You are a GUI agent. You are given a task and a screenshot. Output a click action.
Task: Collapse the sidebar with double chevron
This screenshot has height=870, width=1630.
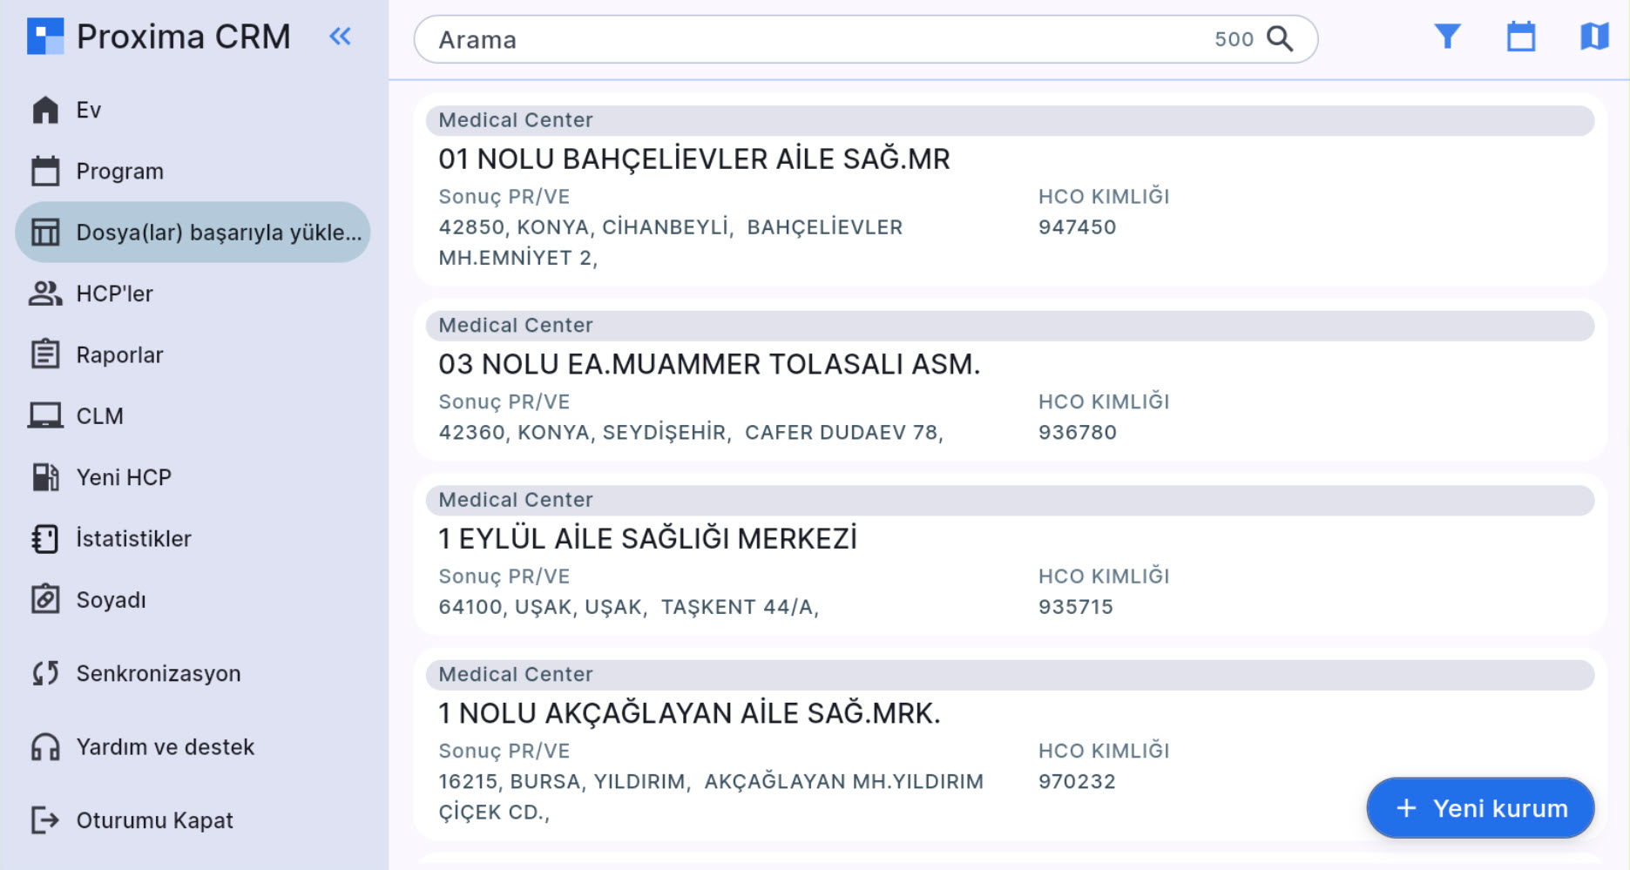pos(340,37)
